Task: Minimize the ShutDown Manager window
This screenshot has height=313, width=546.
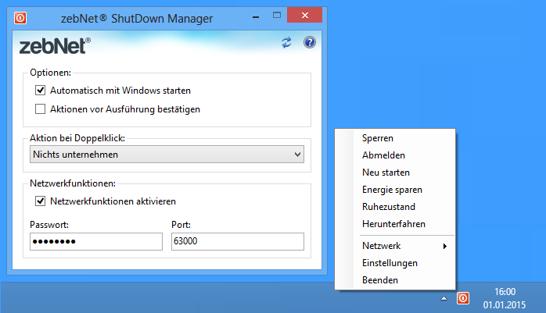Action: tap(256, 16)
